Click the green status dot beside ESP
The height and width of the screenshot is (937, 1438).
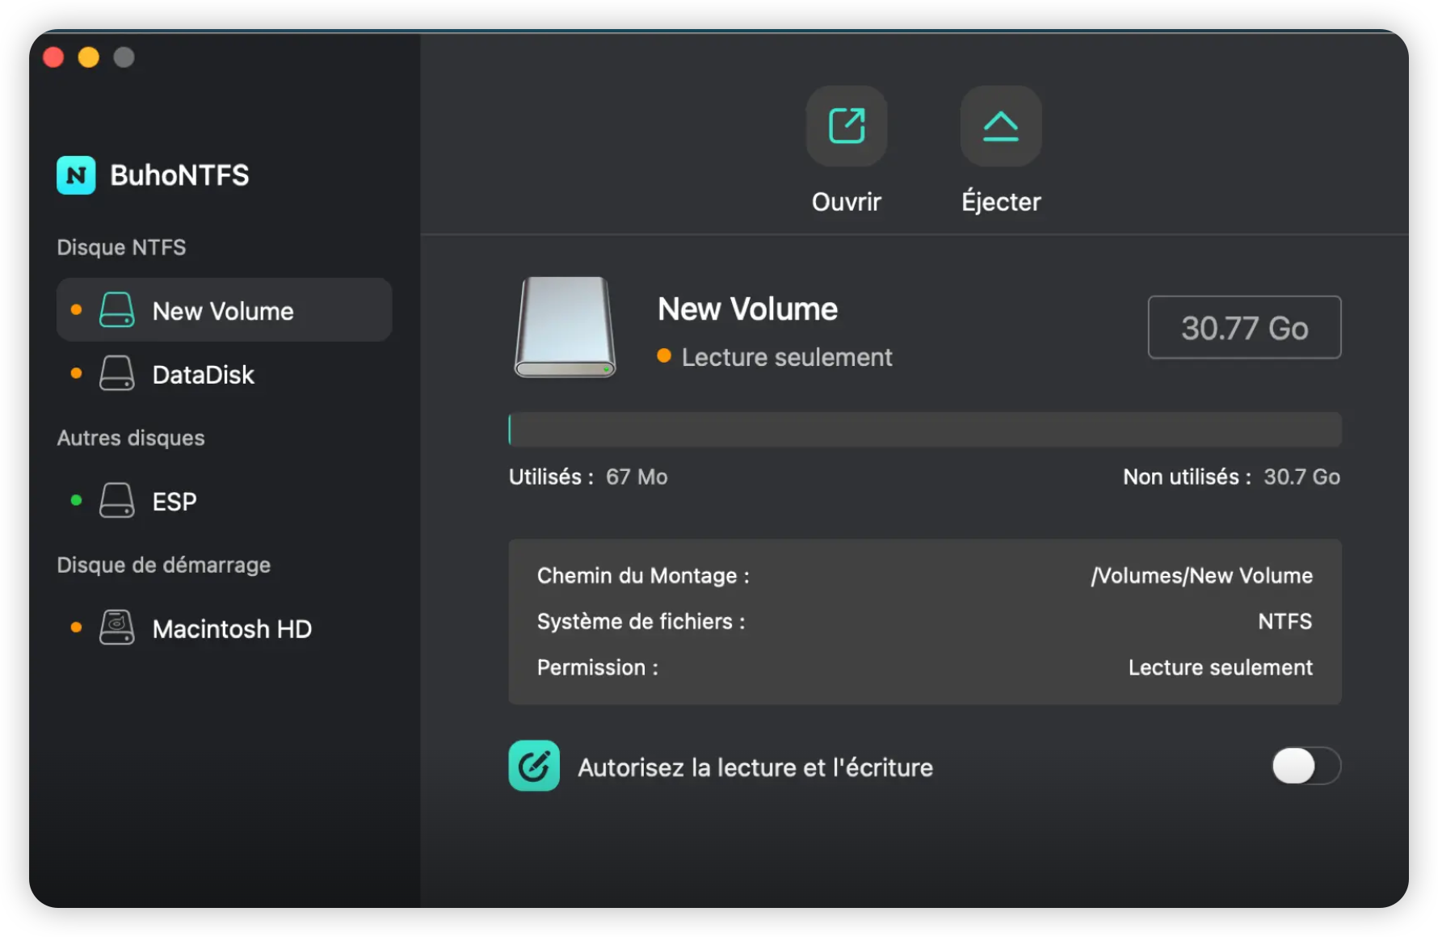(x=76, y=500)
